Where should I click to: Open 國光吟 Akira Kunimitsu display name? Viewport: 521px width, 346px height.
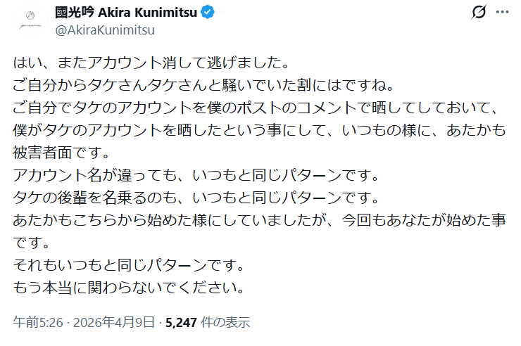point(125,12)
